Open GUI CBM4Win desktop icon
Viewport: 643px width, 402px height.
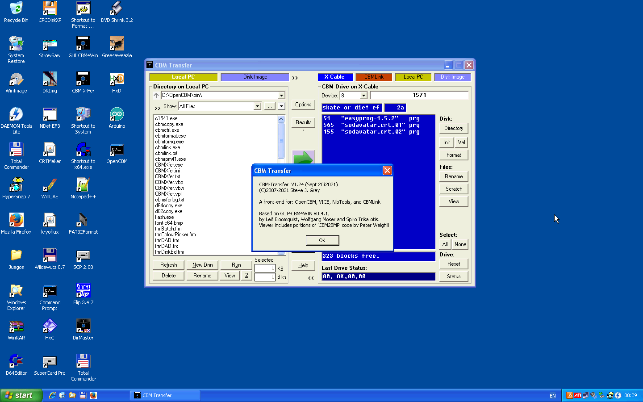[x=83, y=47]
